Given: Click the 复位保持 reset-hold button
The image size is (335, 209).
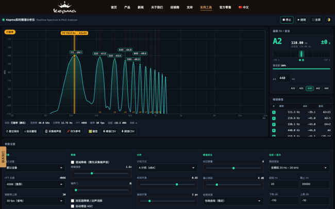Looking at the screenshot, I should (12, 131).
